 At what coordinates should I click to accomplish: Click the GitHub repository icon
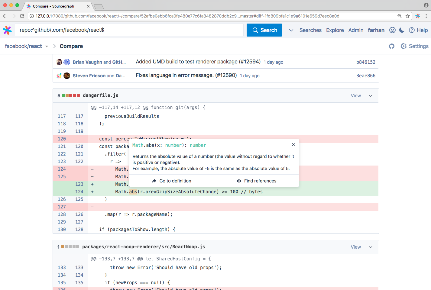(x=391, y=46)
